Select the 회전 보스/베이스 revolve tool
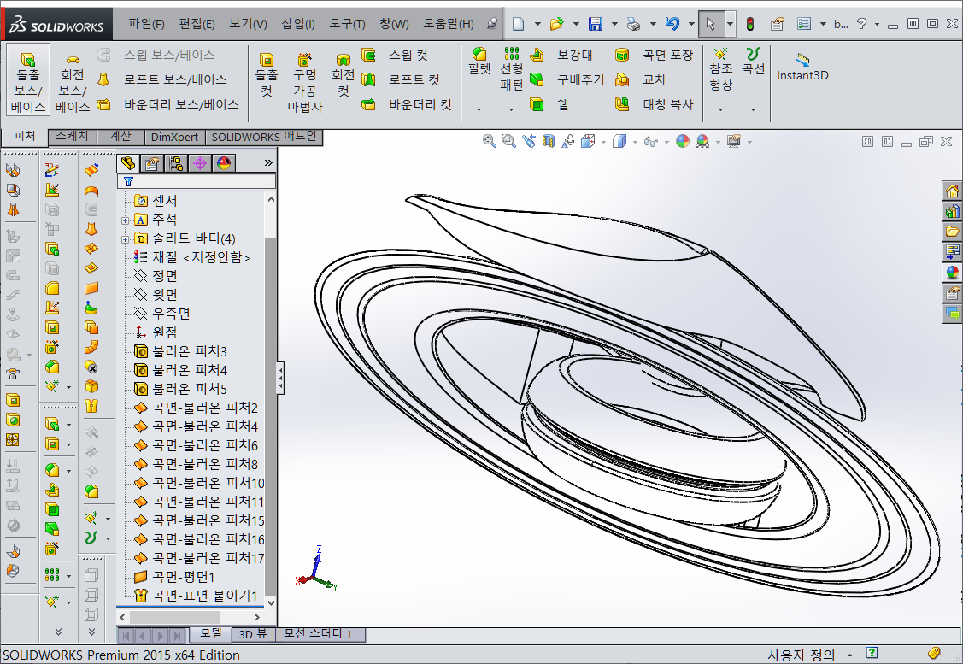963x664 pixels. point(73,82)
